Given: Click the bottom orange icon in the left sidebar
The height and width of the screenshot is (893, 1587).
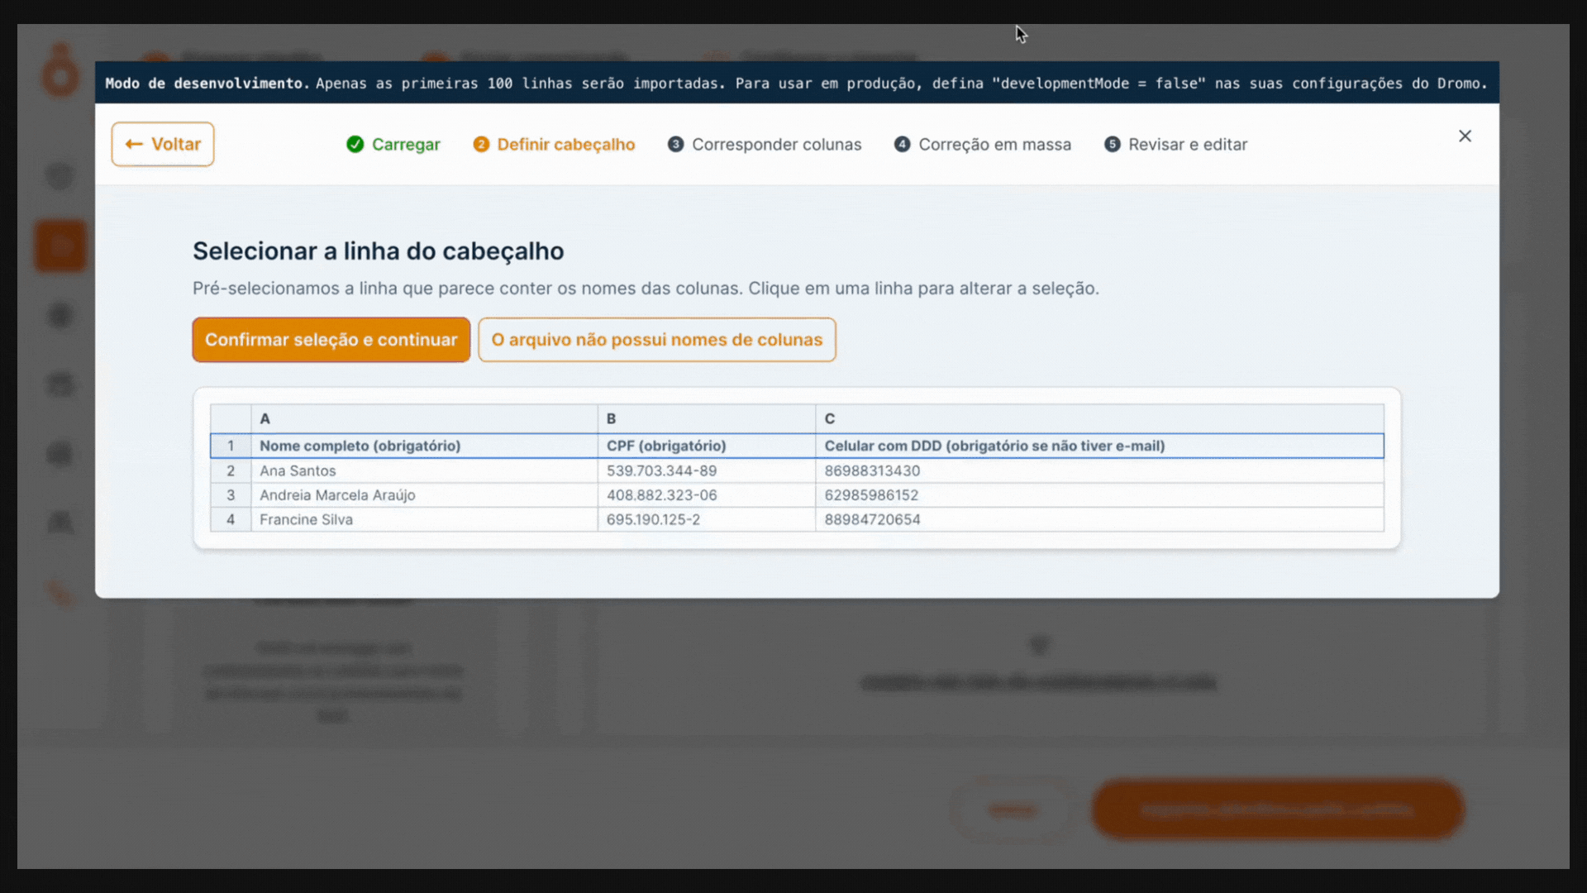Looking at the screenshot, I should click(60, 593).
